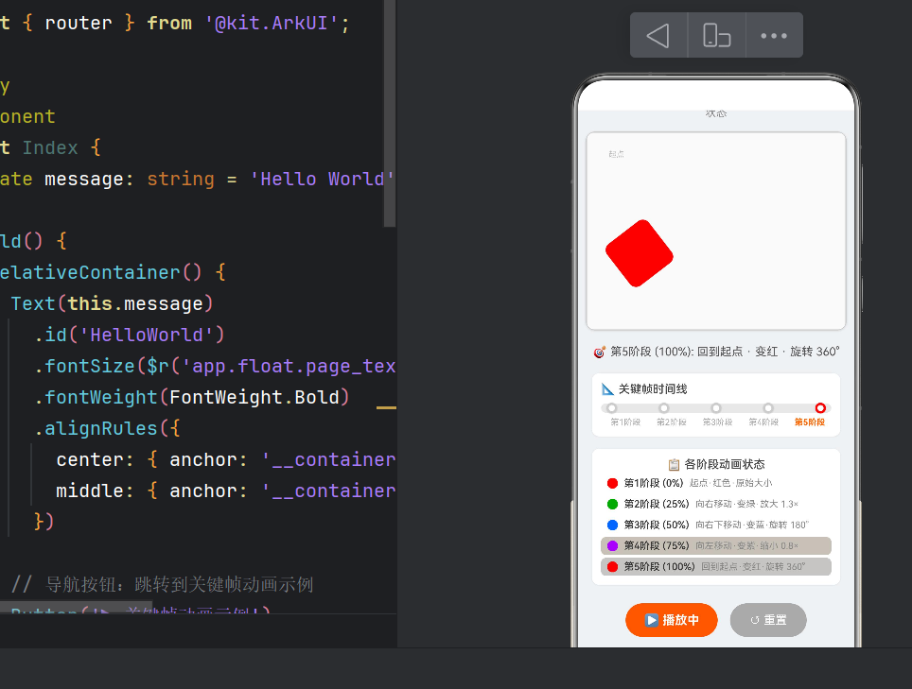This screenshot has width=912, height=689.
Task: Click the 各阶段动画状态 heading
Action: pos(724,464)
